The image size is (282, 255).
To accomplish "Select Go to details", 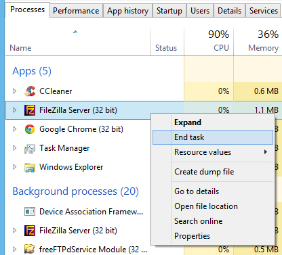I will point(213,191).
